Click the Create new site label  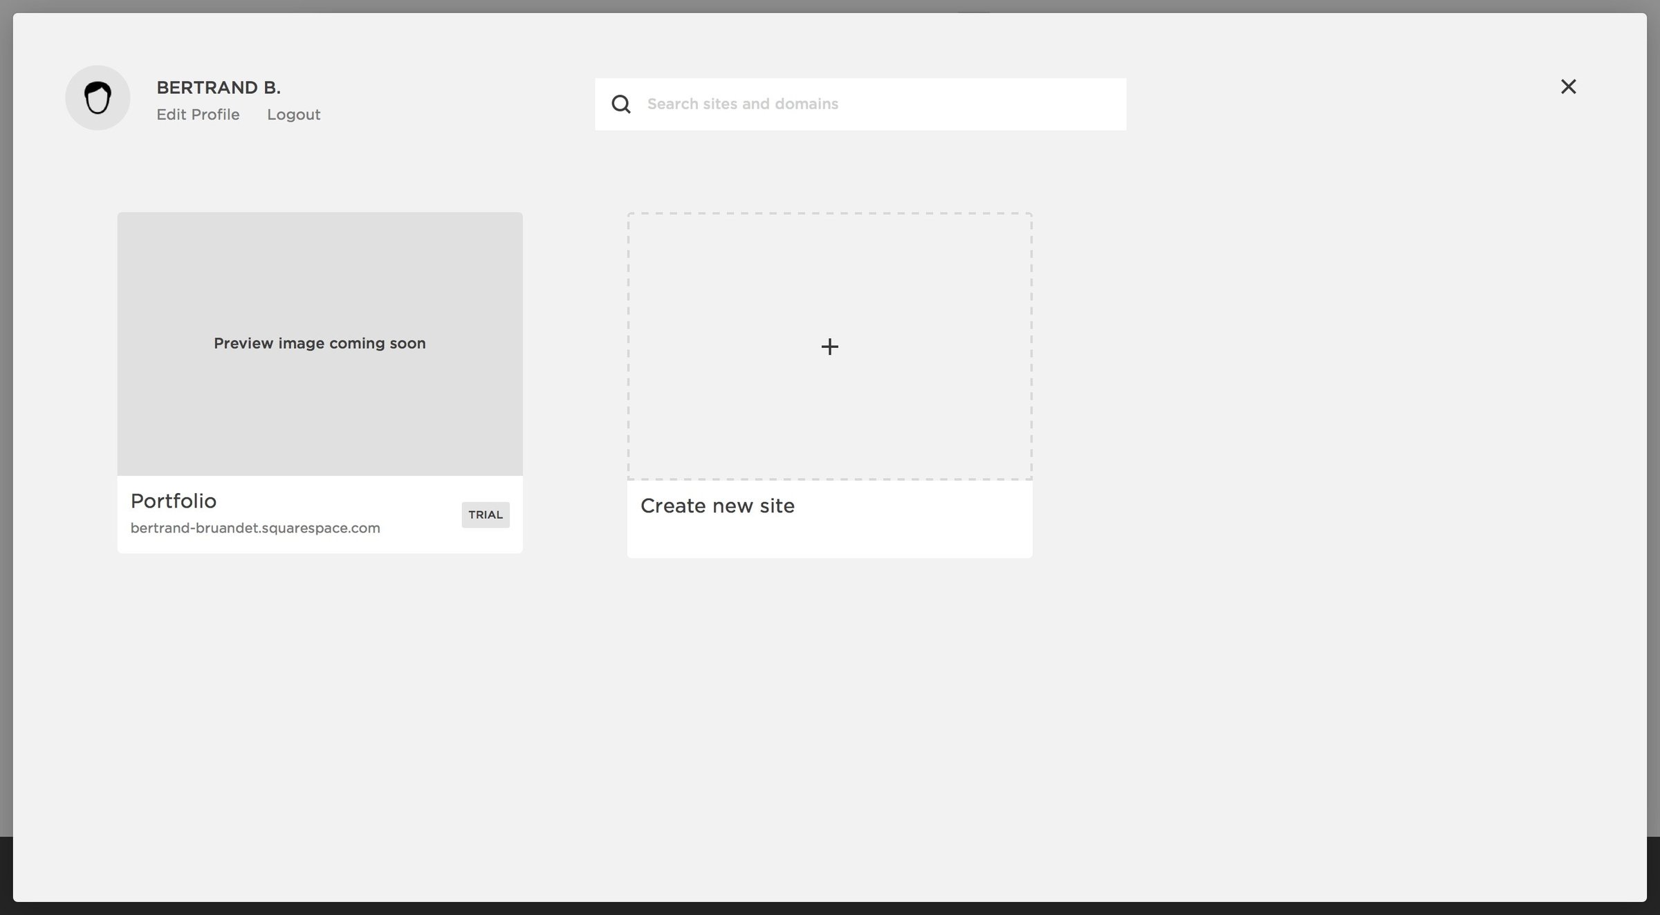click(717, 506)
